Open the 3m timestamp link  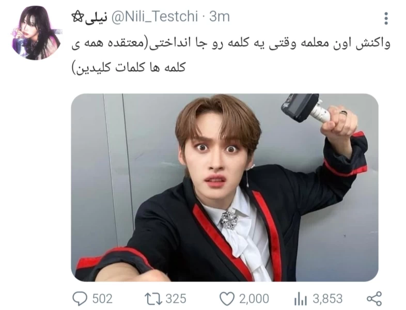[220, 17]
